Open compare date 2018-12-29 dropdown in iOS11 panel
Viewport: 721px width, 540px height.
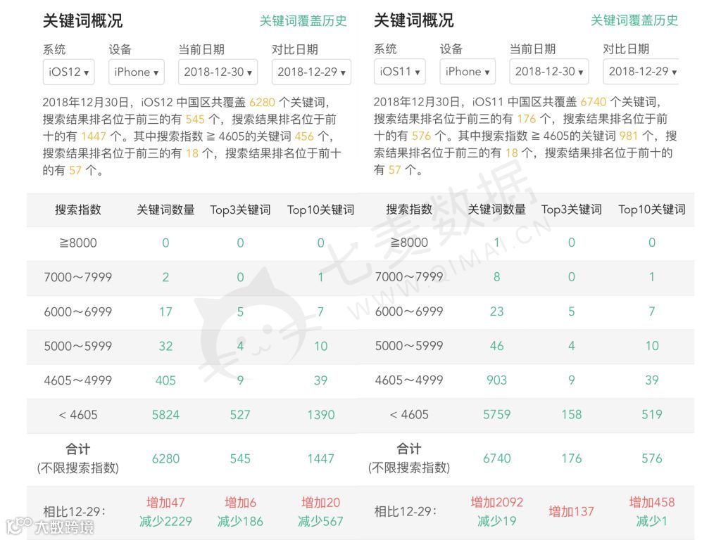click(x=641, y=72)
